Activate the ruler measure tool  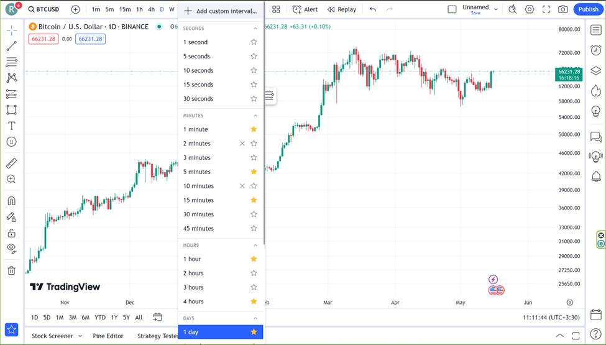coord(12,163)
